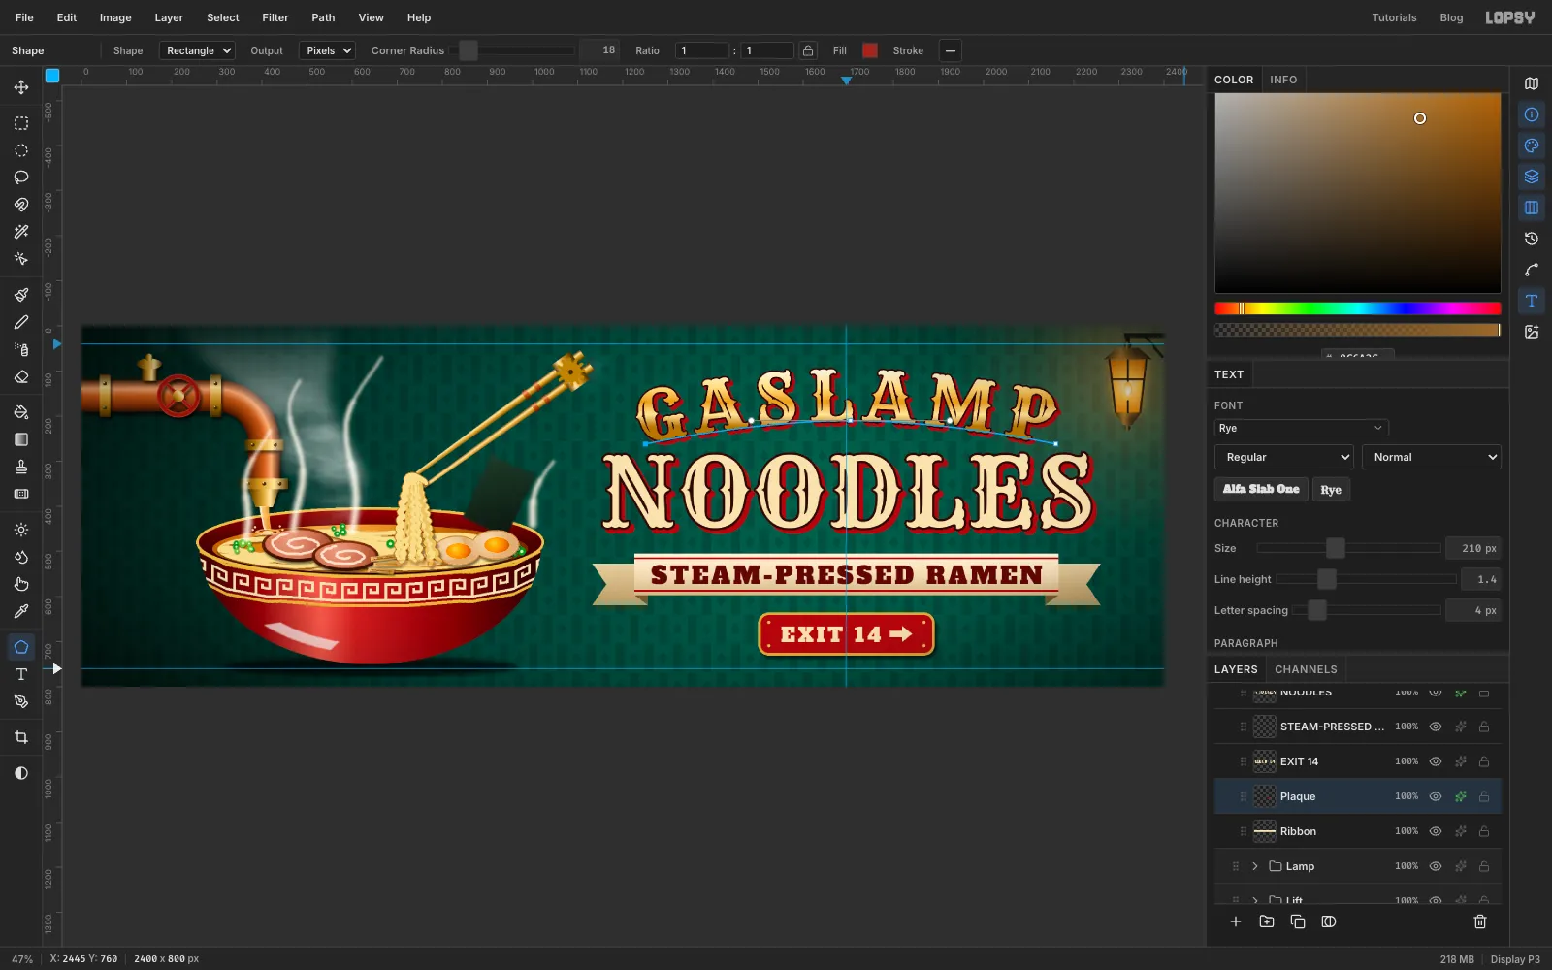Adjust the Letter spacing slider
The height and width of the screenshot is (970, 1552).
point(1366,610)
